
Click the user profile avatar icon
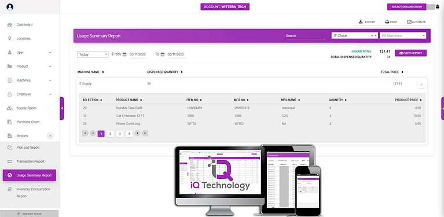(x=10, y=7)
